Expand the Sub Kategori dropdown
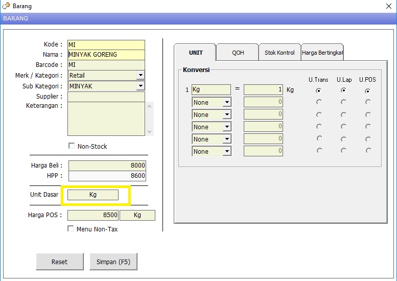The height and width of the screenshot is (281, 397). [141, 86]
